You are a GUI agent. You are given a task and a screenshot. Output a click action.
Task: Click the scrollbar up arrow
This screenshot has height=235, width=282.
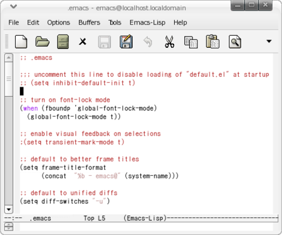pyautogui.click(x=9, y=58)
